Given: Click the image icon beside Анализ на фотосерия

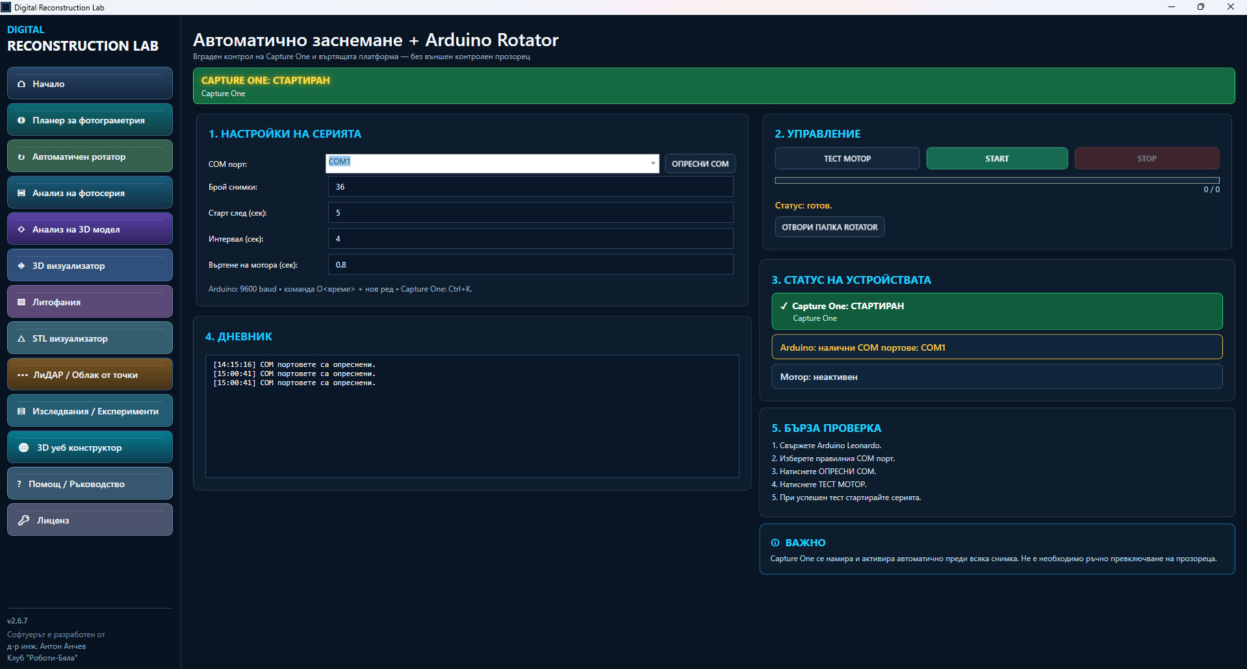Looking at the screenshot, I should coord(21,193).
